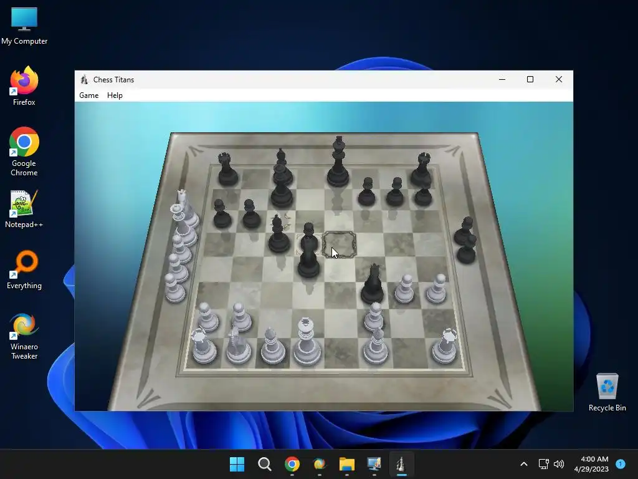Image resolution: width=638 pixels, height=479 pixels.
Task: Select the Firefox desktop shortcut
Action: point(24,86)
